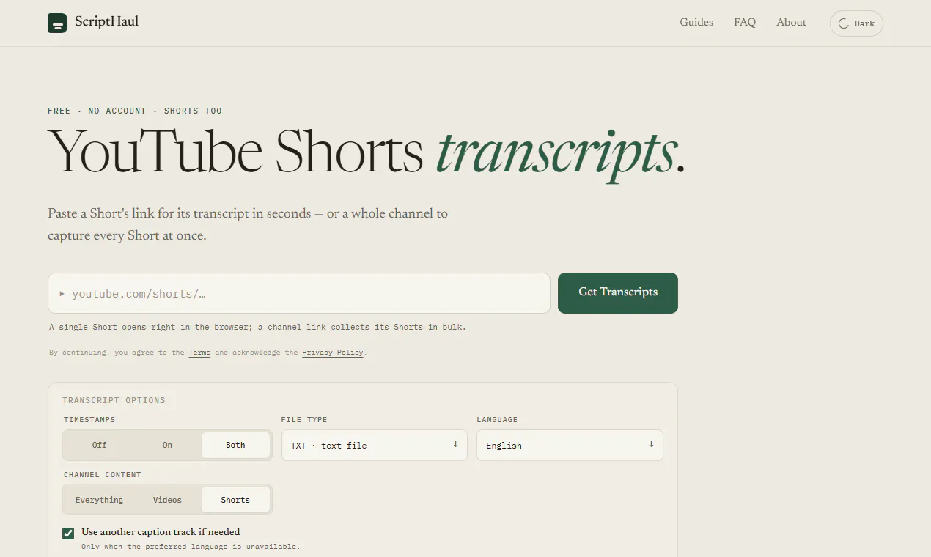Click the 'FREE · NO ACCOUNT · SHORTS TOO' tagline
931x557 pixels.
(x=135, y=111)
